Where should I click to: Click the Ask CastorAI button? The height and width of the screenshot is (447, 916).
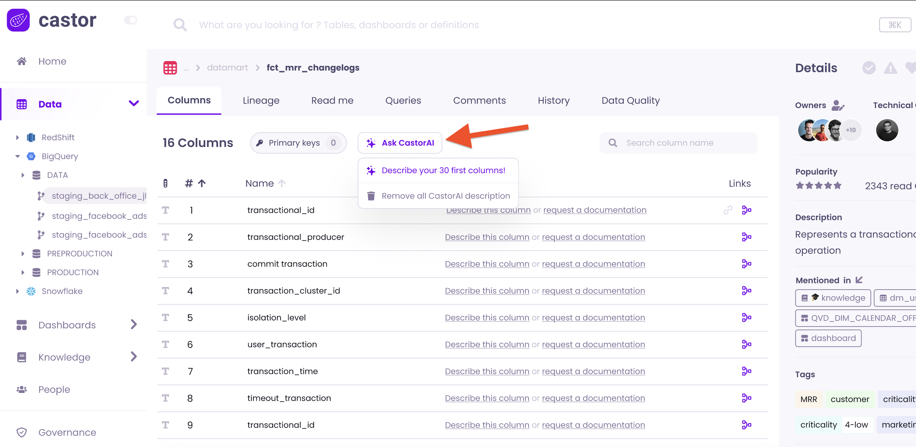[400, 143]
